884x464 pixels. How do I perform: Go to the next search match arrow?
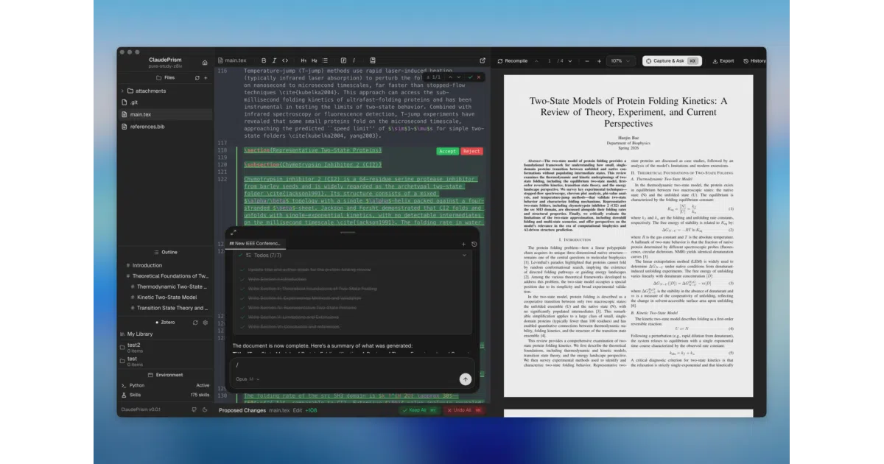459,77
